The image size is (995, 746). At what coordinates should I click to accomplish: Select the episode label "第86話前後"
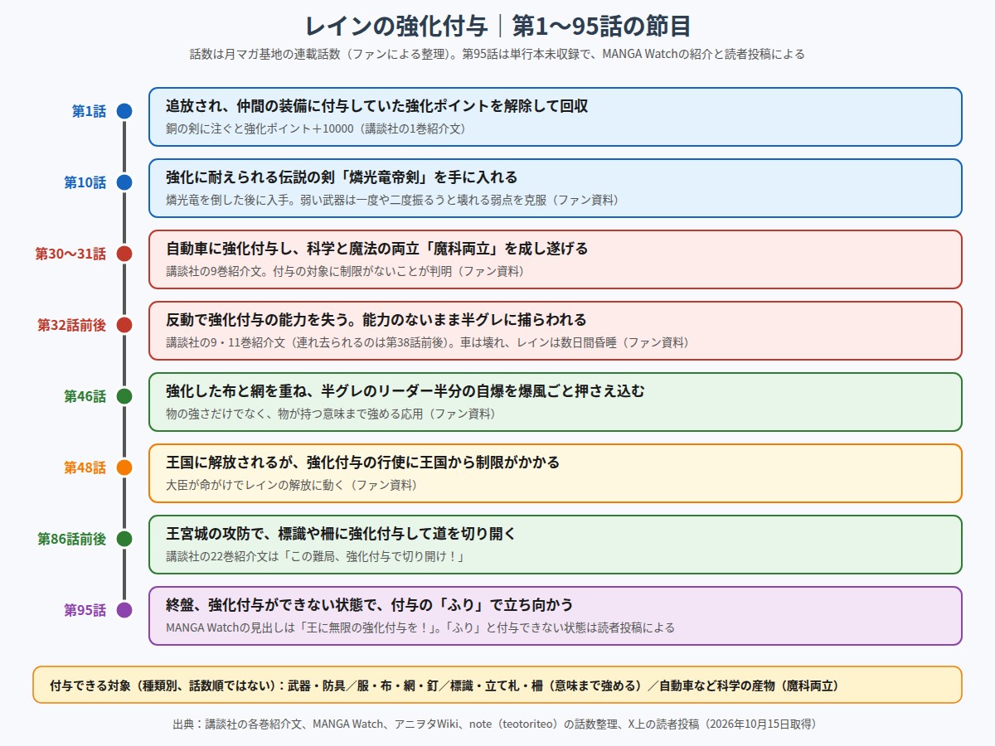tap(72, 539)
